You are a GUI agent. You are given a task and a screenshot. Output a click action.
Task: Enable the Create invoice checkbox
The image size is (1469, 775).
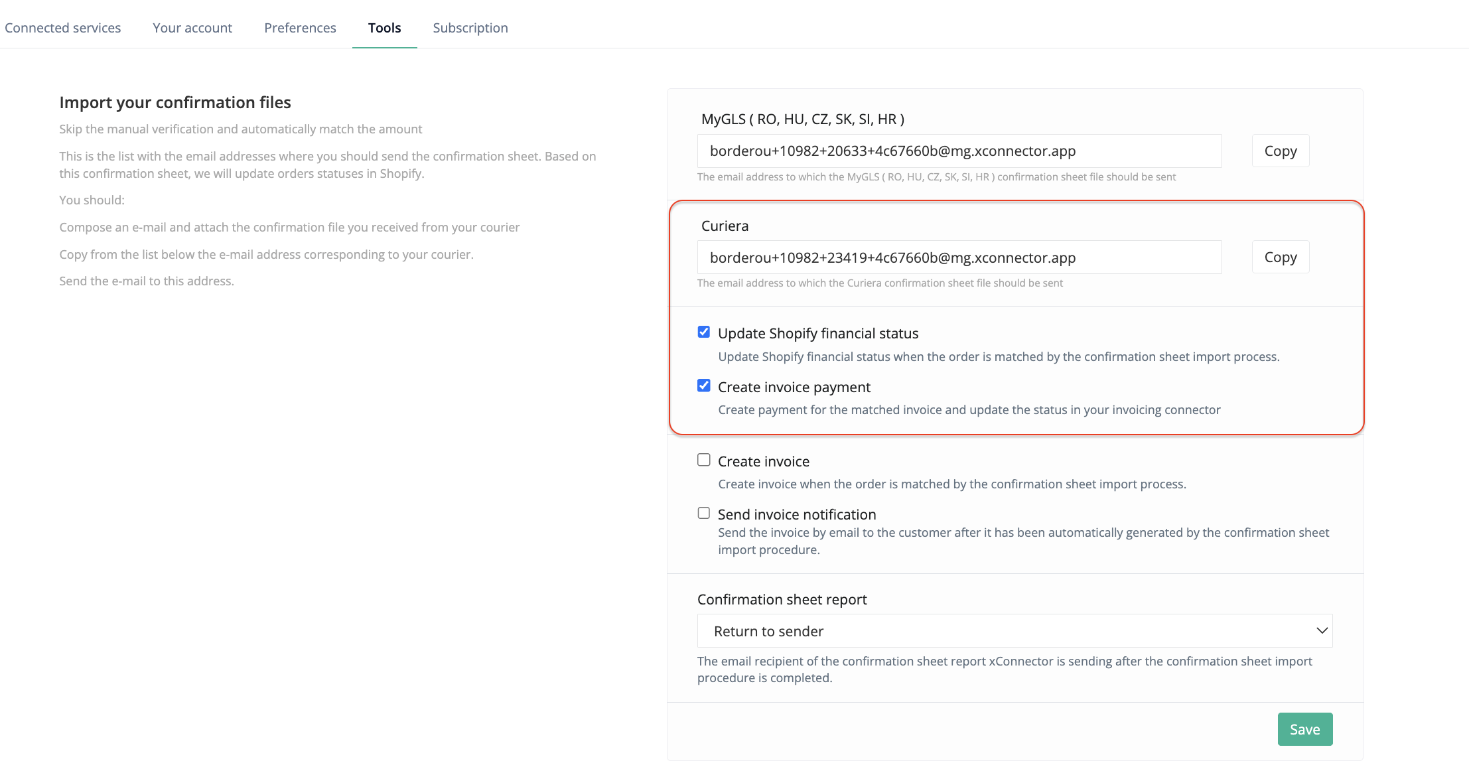tap(704, 460)
